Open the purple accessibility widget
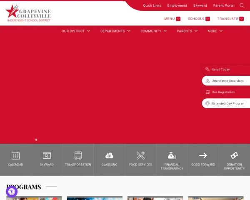Image resolution: width=250 pixels, height=200 pixels. tap(12, 192)
